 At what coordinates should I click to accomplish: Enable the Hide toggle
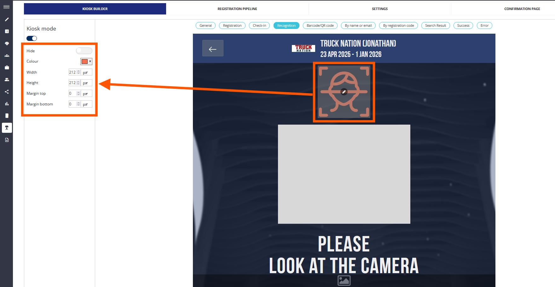(x=84, y=51)
